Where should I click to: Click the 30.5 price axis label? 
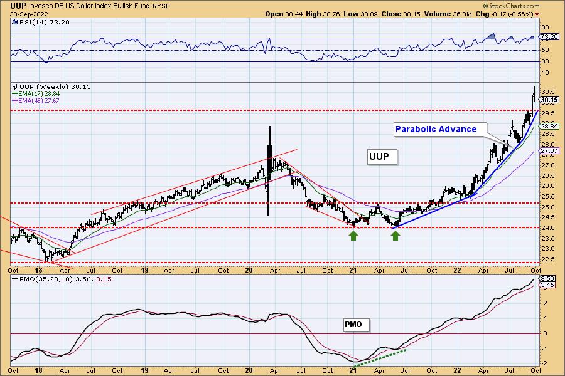[x=547, y=91]
